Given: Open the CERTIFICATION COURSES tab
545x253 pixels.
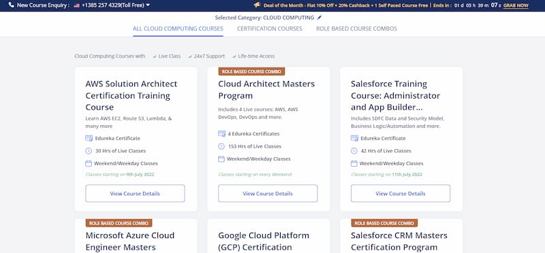Looking at the screenshot, I should pos(270,29).
